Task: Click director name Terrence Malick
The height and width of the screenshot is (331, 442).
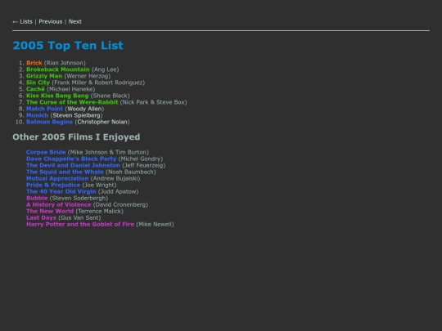Action: coord(100,212)
